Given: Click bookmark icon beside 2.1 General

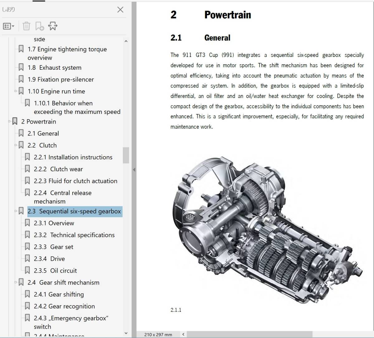Looking at the screenshot, I should pyautogui.click(x=21, y=133).
